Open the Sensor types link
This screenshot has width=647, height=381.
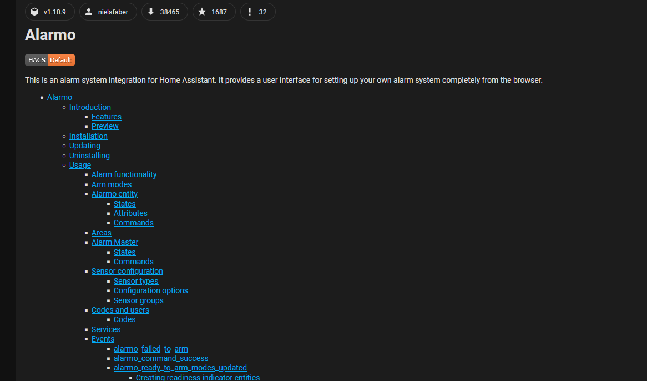click(136, 281)
